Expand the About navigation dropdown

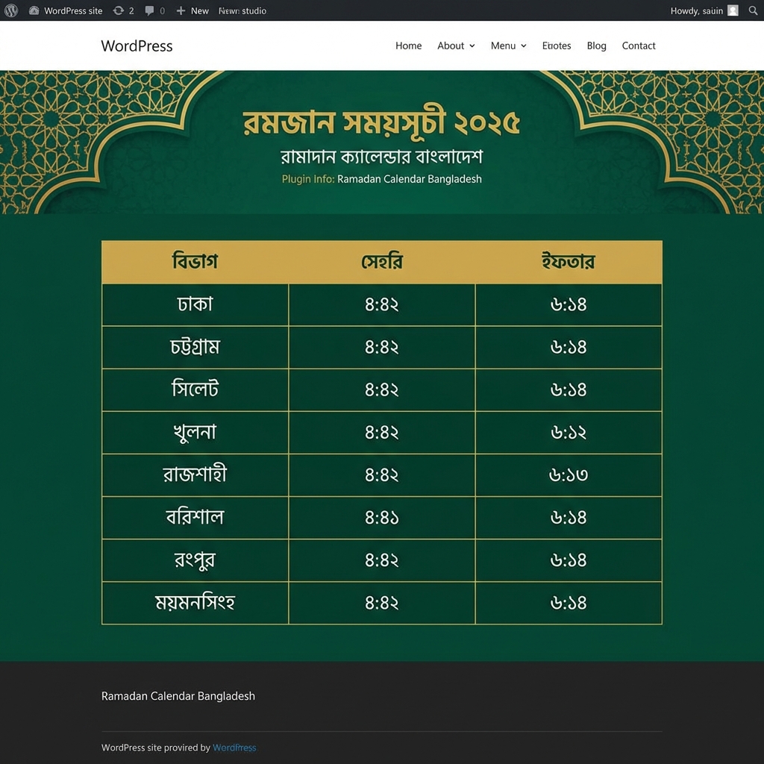(x=455, y=46)
